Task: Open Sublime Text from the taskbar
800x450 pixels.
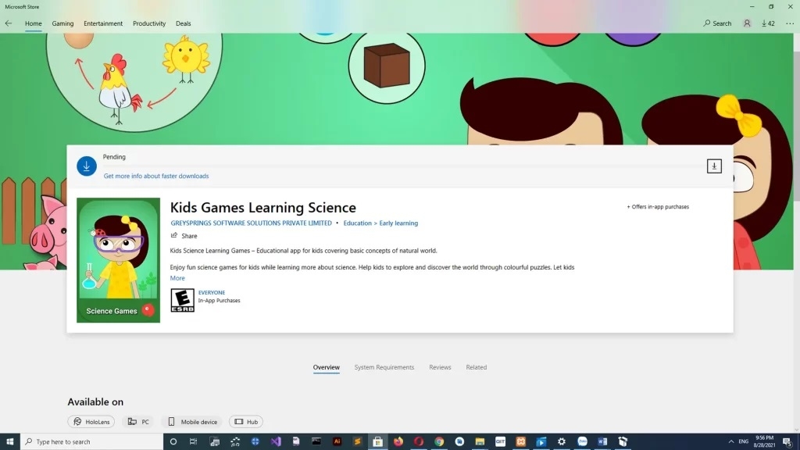Action: (x=357, y=441)
